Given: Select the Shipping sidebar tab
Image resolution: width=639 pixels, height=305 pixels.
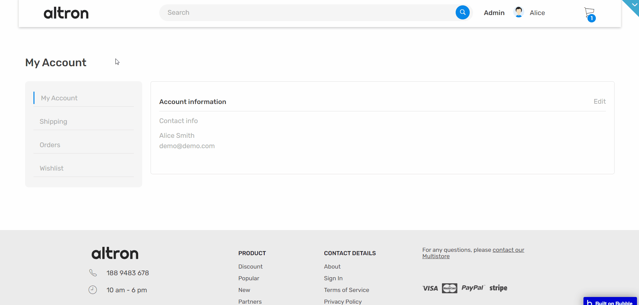Looking at the screenshot, I should point(54,121).
